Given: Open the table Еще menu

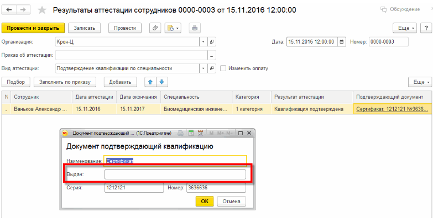Looking at the screenshot, I should click(420, 82).
